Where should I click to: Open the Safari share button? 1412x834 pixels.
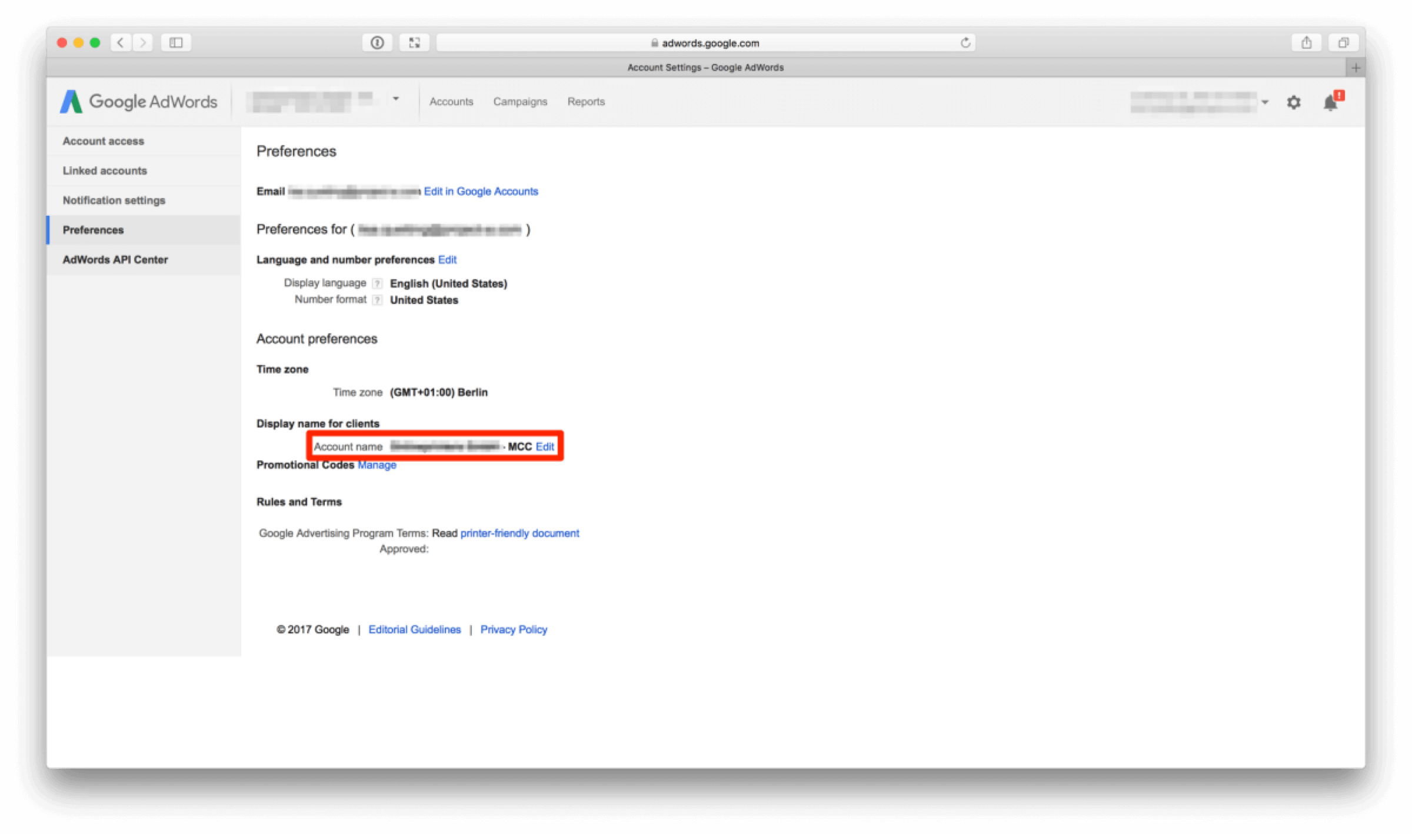click(x=1306, y=42)
